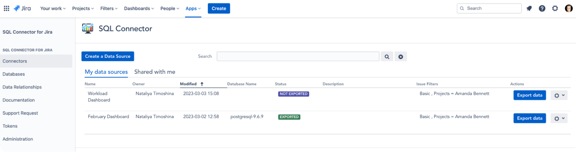Open the app switcher grid icon

pos(7,9)
